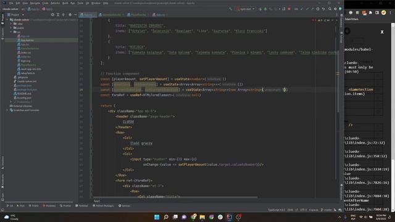Open the Terminal tool window
395x222 pixels.
click(x=82, y=205)
